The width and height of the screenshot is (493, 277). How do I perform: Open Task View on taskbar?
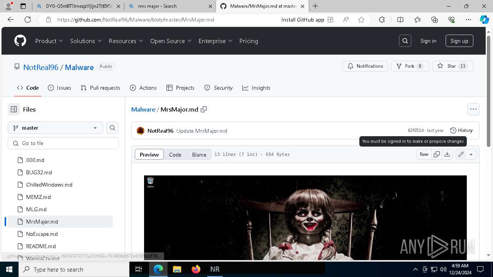pos(139,269)
